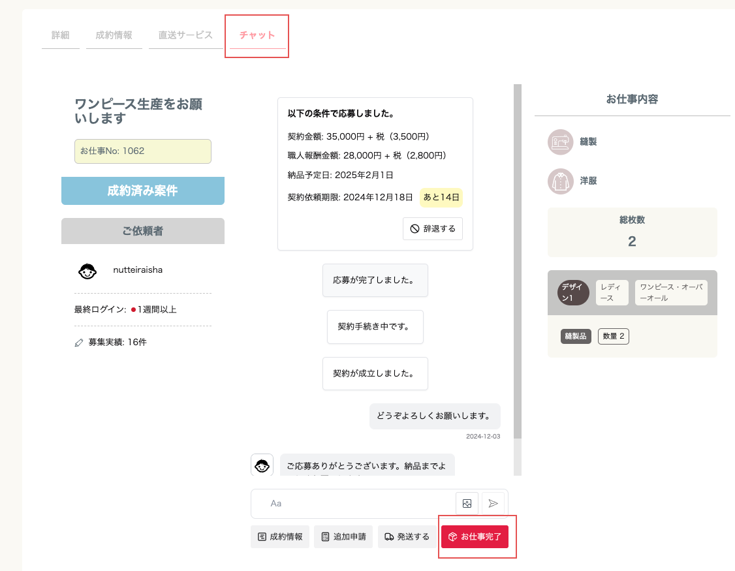This screenshot has width=735, height=571.
Task: Select the チャット tab
Action: pos(257,35)
